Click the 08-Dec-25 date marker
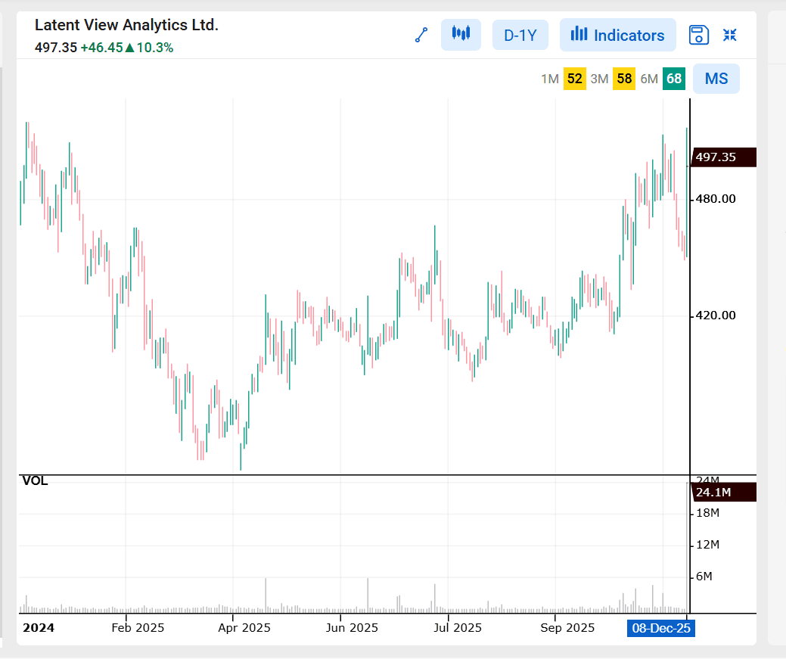 click(660, 628)
